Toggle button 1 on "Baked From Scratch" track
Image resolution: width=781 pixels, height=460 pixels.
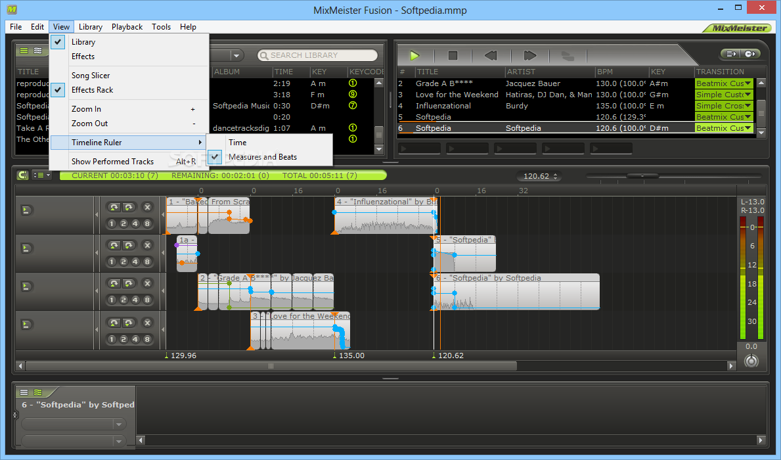tap(112, 224)
